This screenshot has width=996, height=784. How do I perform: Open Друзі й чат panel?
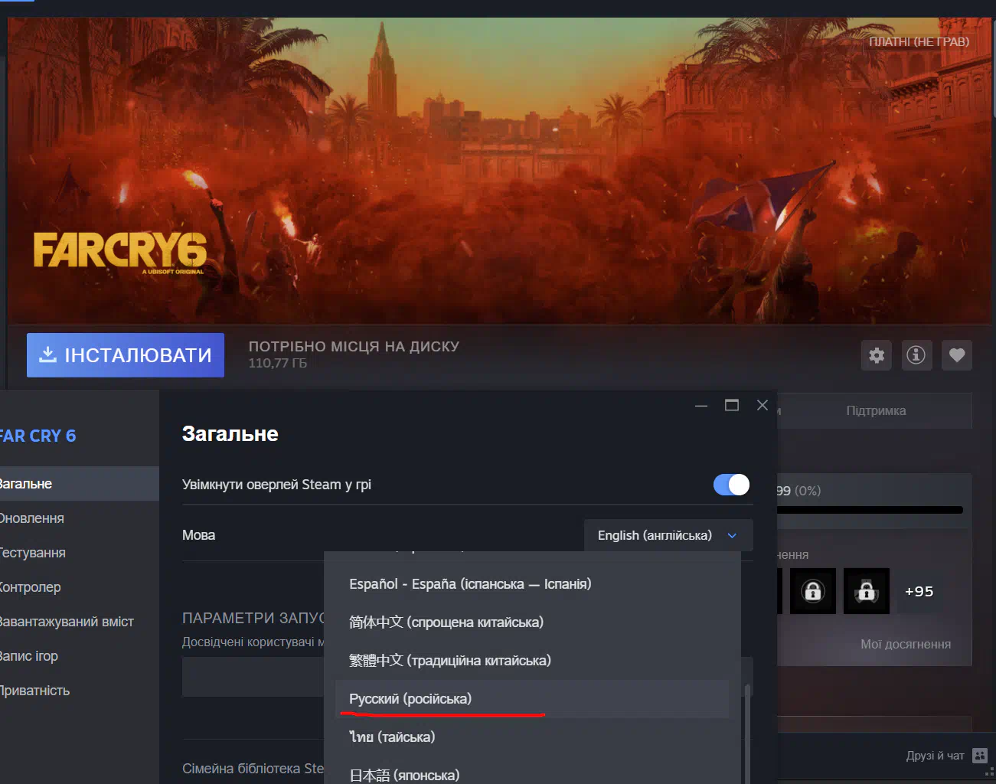pyautogui.click(x=935, y=756)
